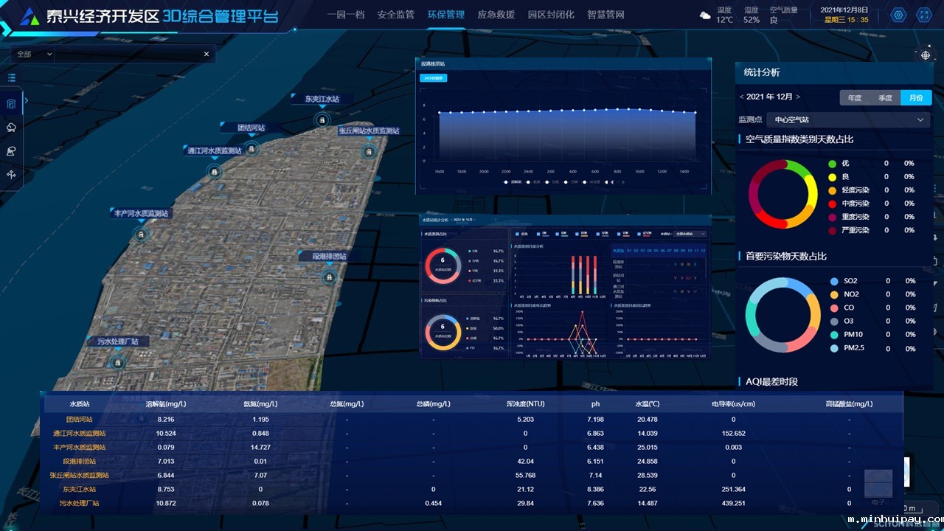
Task: Open the list menu icon on left sidebar
Action: 12,77
